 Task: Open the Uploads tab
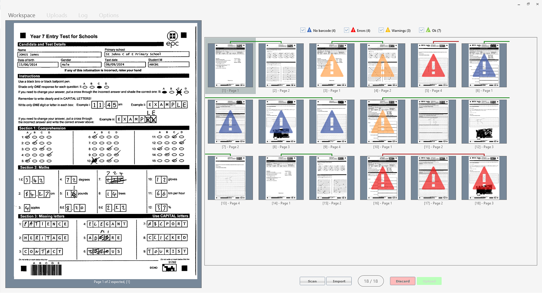(x=57, y=15)
